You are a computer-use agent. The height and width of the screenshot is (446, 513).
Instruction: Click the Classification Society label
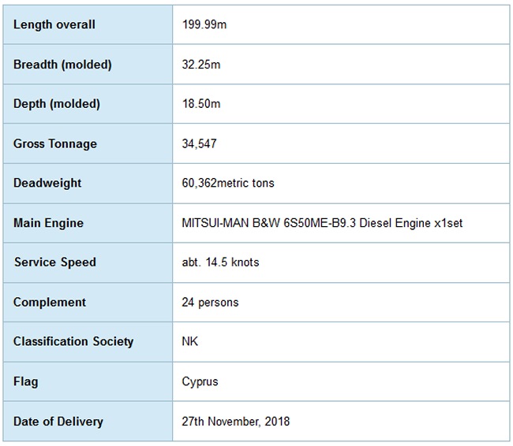(x=73, y=342)
